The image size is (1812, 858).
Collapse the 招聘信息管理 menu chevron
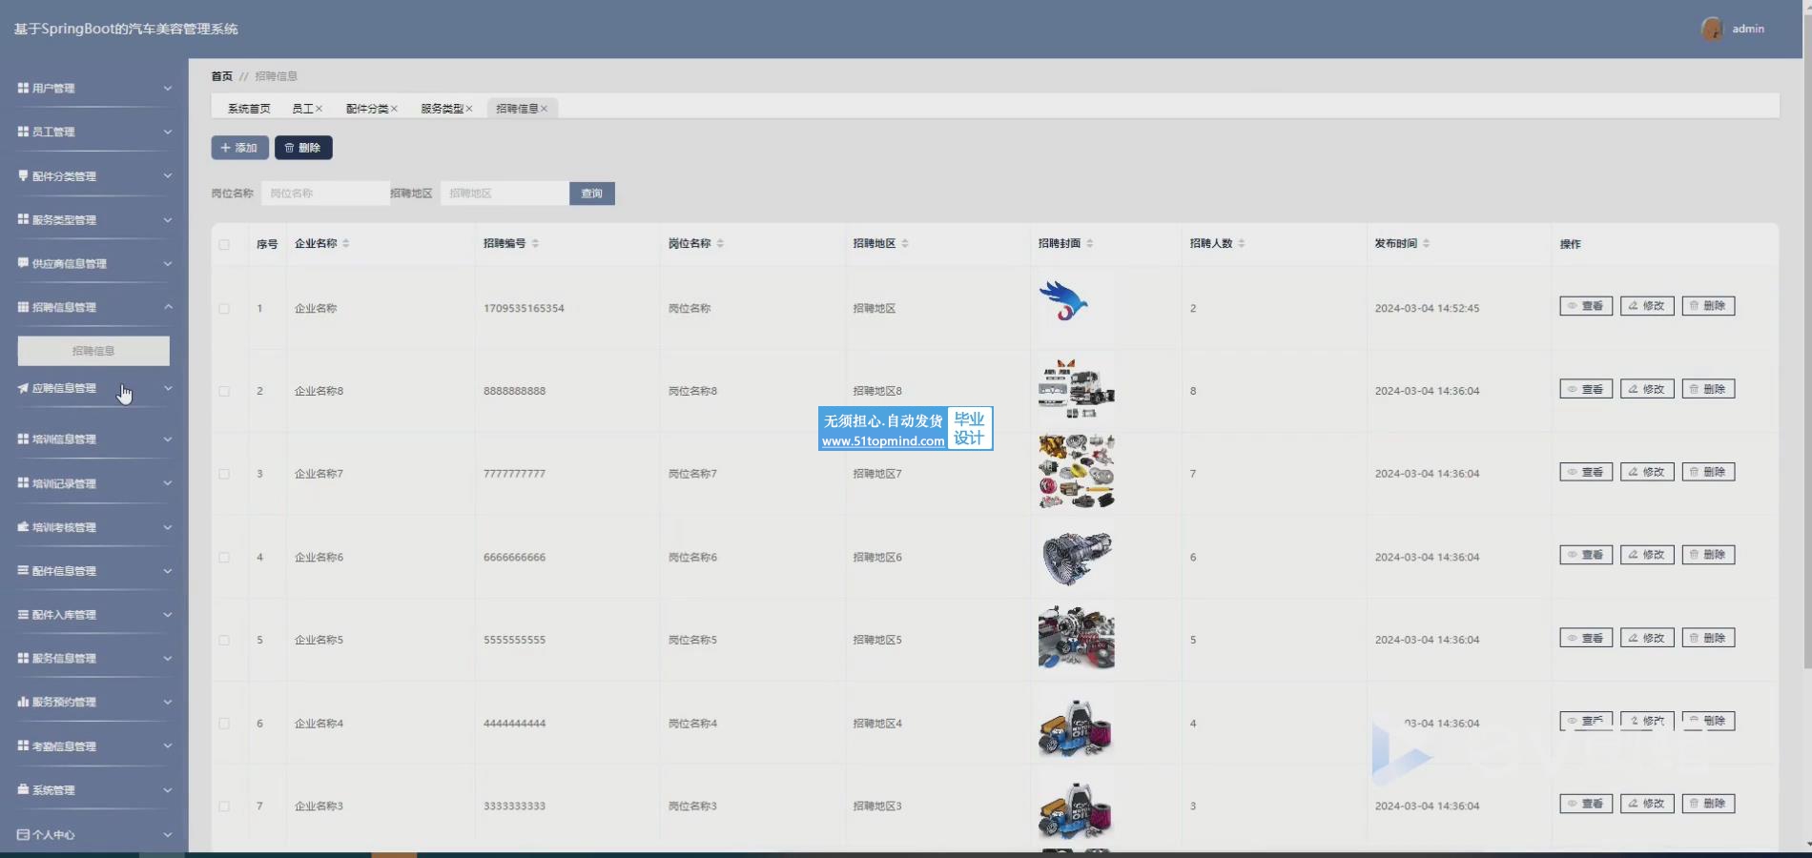[168, 307]
